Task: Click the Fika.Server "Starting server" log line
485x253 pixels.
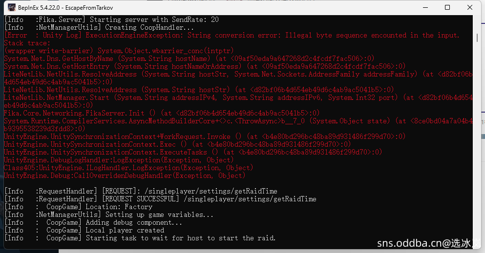Action: point(111,19)
